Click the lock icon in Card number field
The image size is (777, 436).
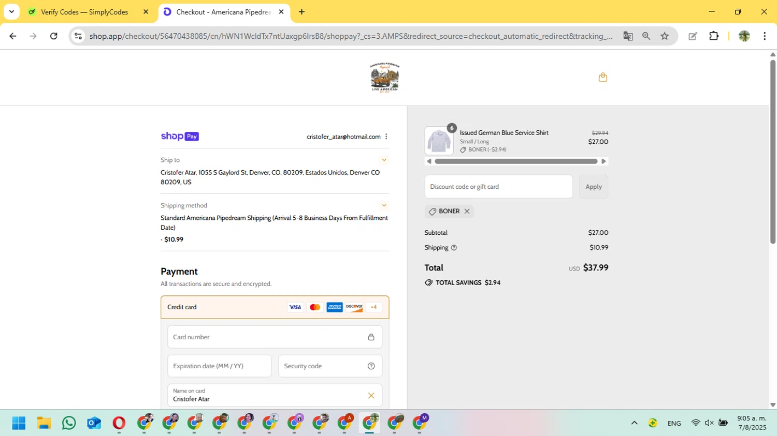[x=371, y=337]
